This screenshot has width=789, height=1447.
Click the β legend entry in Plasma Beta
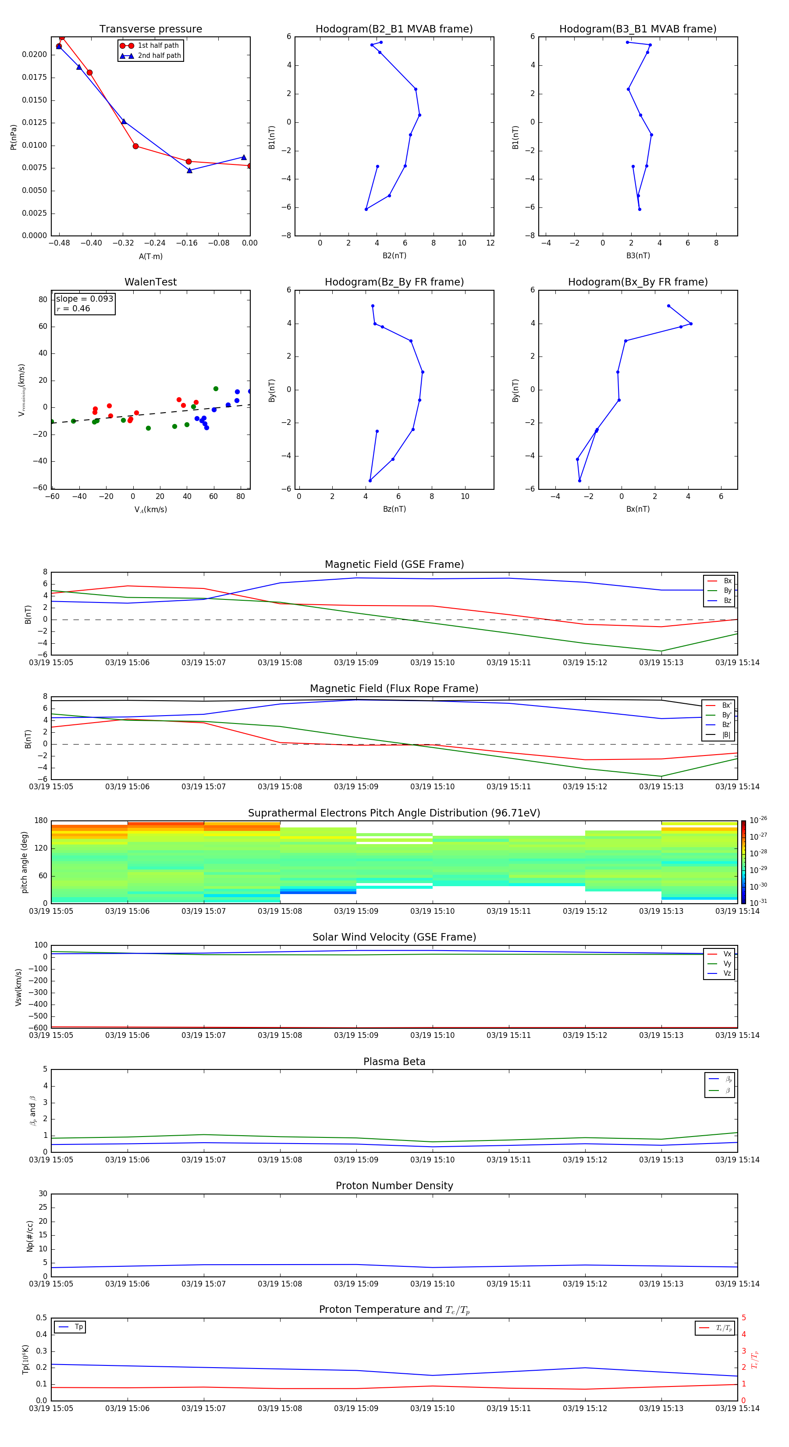720,1091
